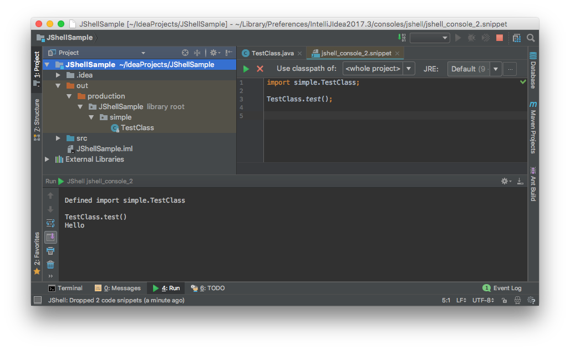Click the Build Project icon in top toolbar

click(401, 38)
